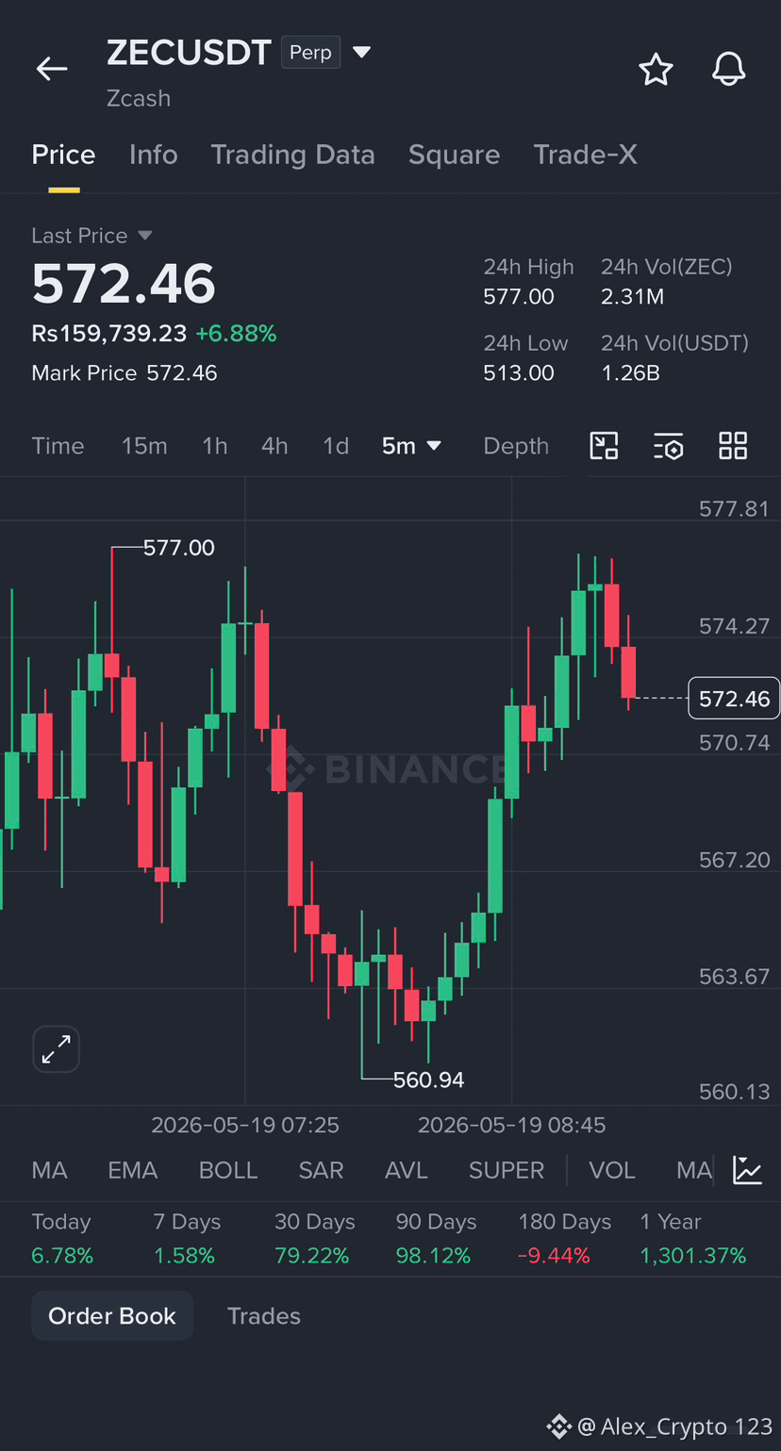Open the four-squares chart layout icon
This screenshot has height=1451, width=781.
point(733,446)
